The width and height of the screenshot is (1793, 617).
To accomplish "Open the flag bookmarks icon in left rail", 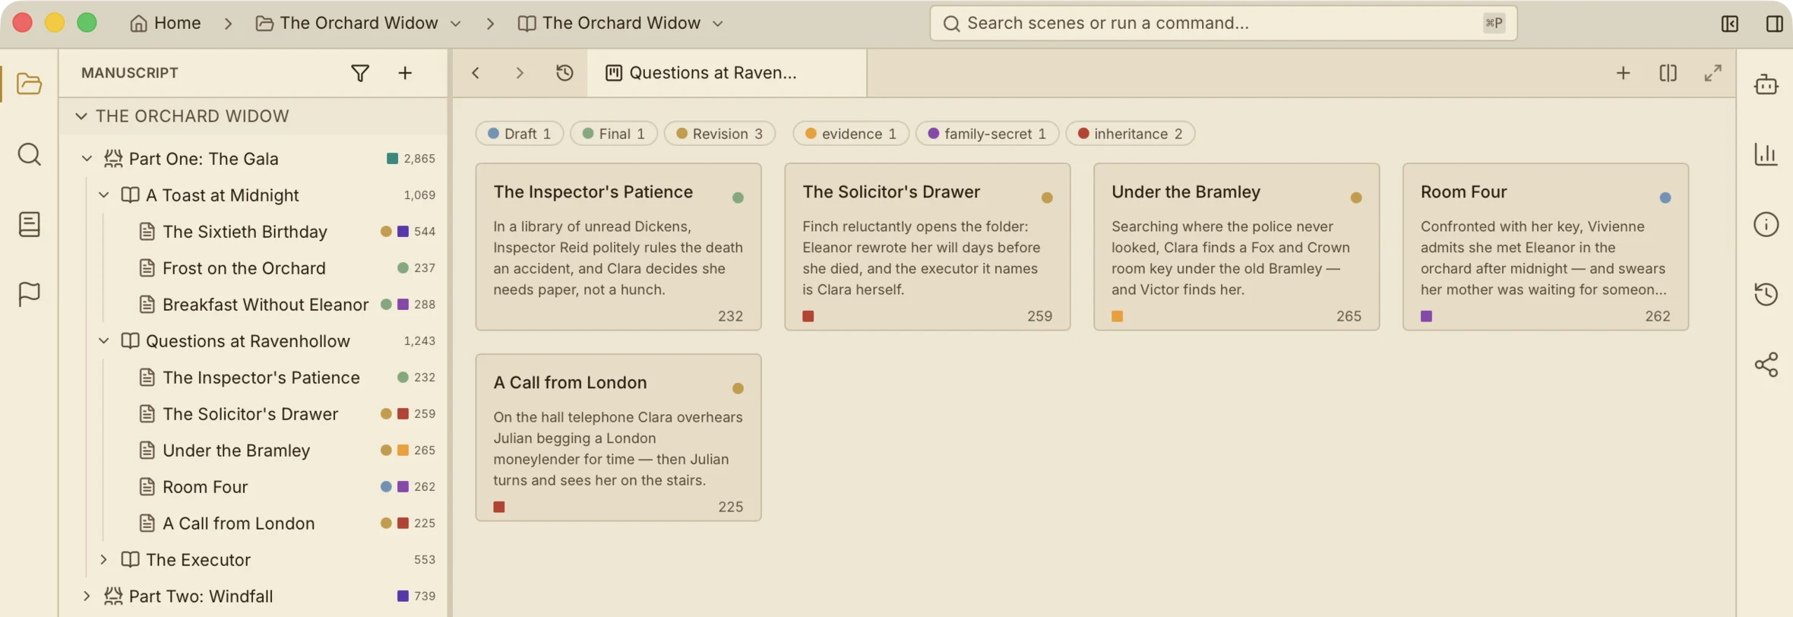I will [x=29, y=294].
